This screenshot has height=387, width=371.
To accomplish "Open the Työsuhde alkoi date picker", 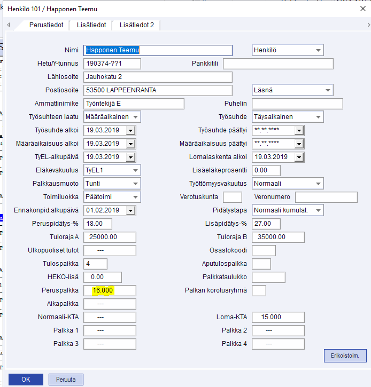I will [131, 130].
